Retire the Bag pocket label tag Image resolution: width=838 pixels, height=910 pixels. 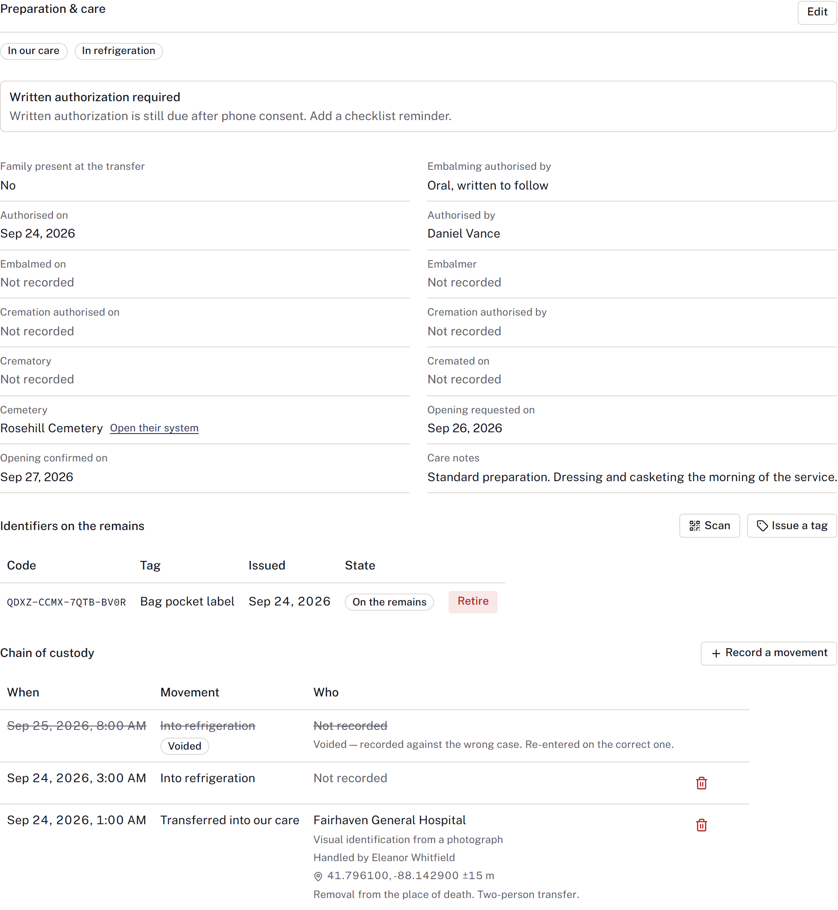[x=473, y=601]
